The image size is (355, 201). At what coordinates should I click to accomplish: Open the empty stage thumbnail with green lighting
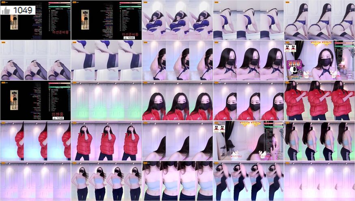106,100
